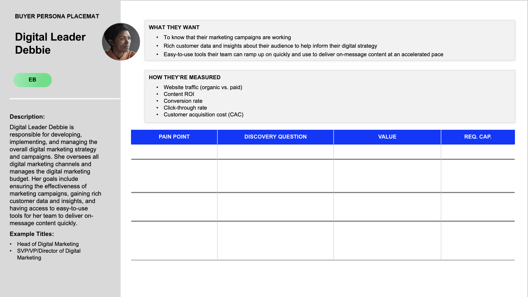Click the HOW THEY'RE MEASURED section title
The height and width of the screenshot is (297, 528).
pos(185,77)
